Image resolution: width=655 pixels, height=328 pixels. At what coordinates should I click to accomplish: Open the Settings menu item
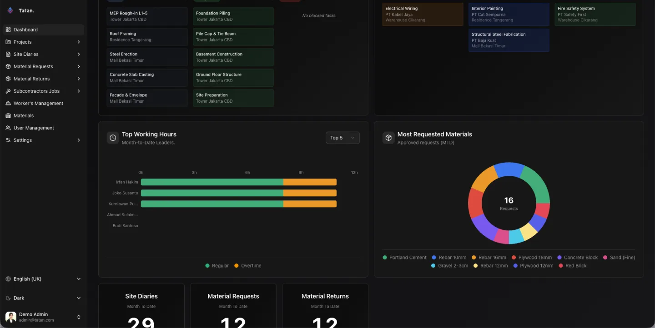click(23, 140)
